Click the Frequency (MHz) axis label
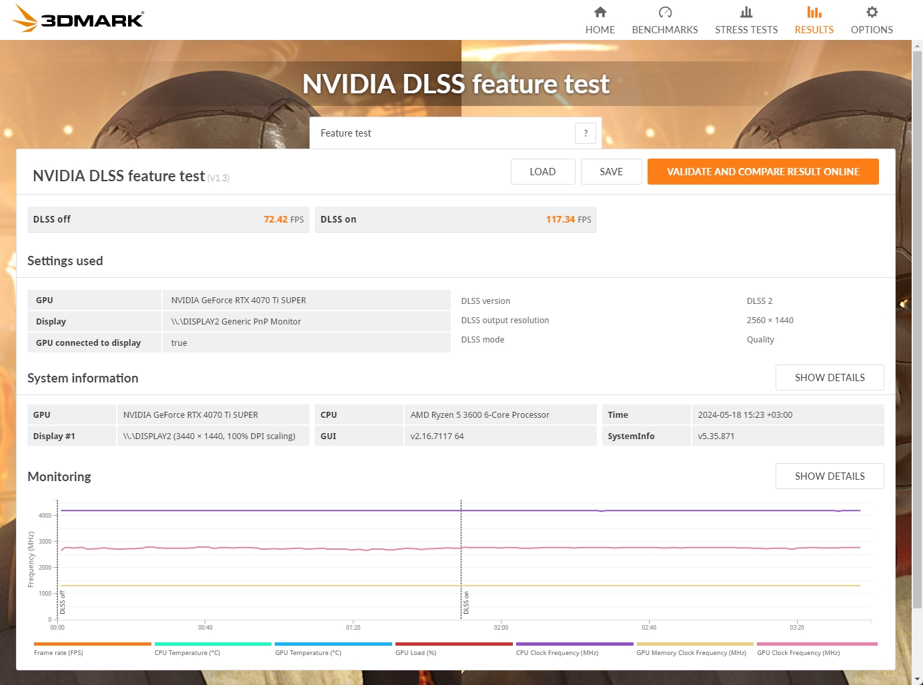The width and height of the screenshot is (923, 685). point(31,559)
